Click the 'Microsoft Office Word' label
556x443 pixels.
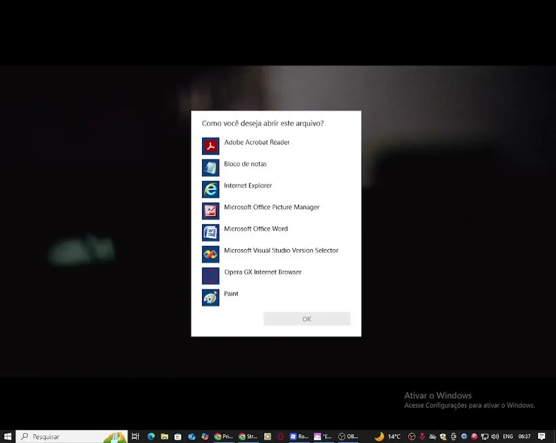coord(256,229)
